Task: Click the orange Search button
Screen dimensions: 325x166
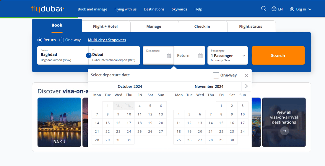Action: pos(278,55)
